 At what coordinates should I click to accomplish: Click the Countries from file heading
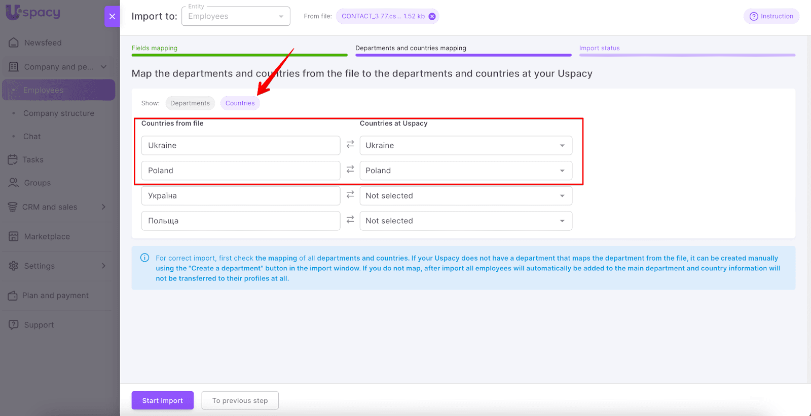coord(172,123)
